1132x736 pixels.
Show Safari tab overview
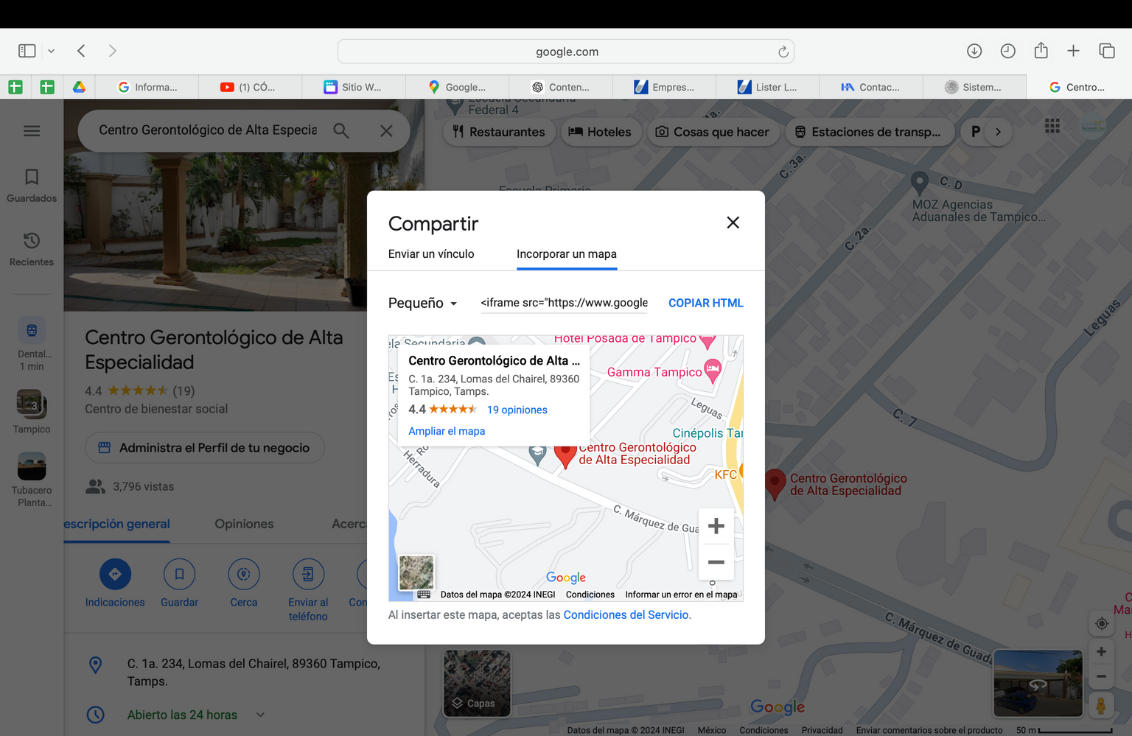pyautogui.click(x=1107, y=51)
